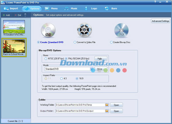Click the Current file: 2 / 2 status
Image resolution: width=172 pixels, height=124 pixels.
(x=15, y=121)
